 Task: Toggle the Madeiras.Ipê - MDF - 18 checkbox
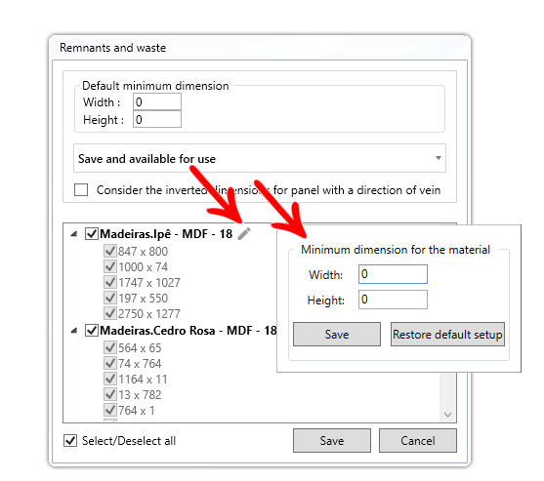pos(92,233)
